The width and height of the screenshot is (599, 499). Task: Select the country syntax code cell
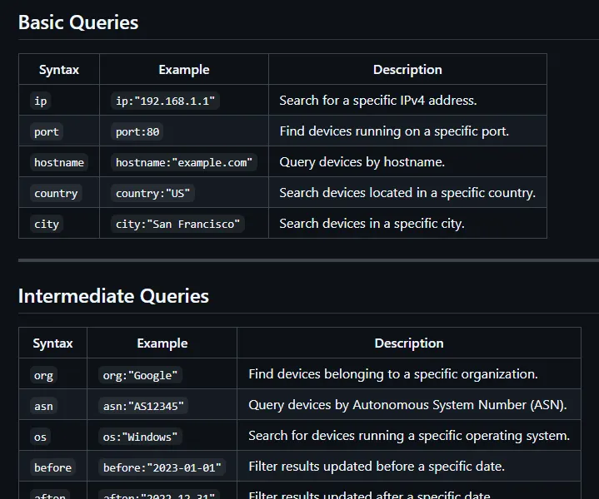(56, 193)
